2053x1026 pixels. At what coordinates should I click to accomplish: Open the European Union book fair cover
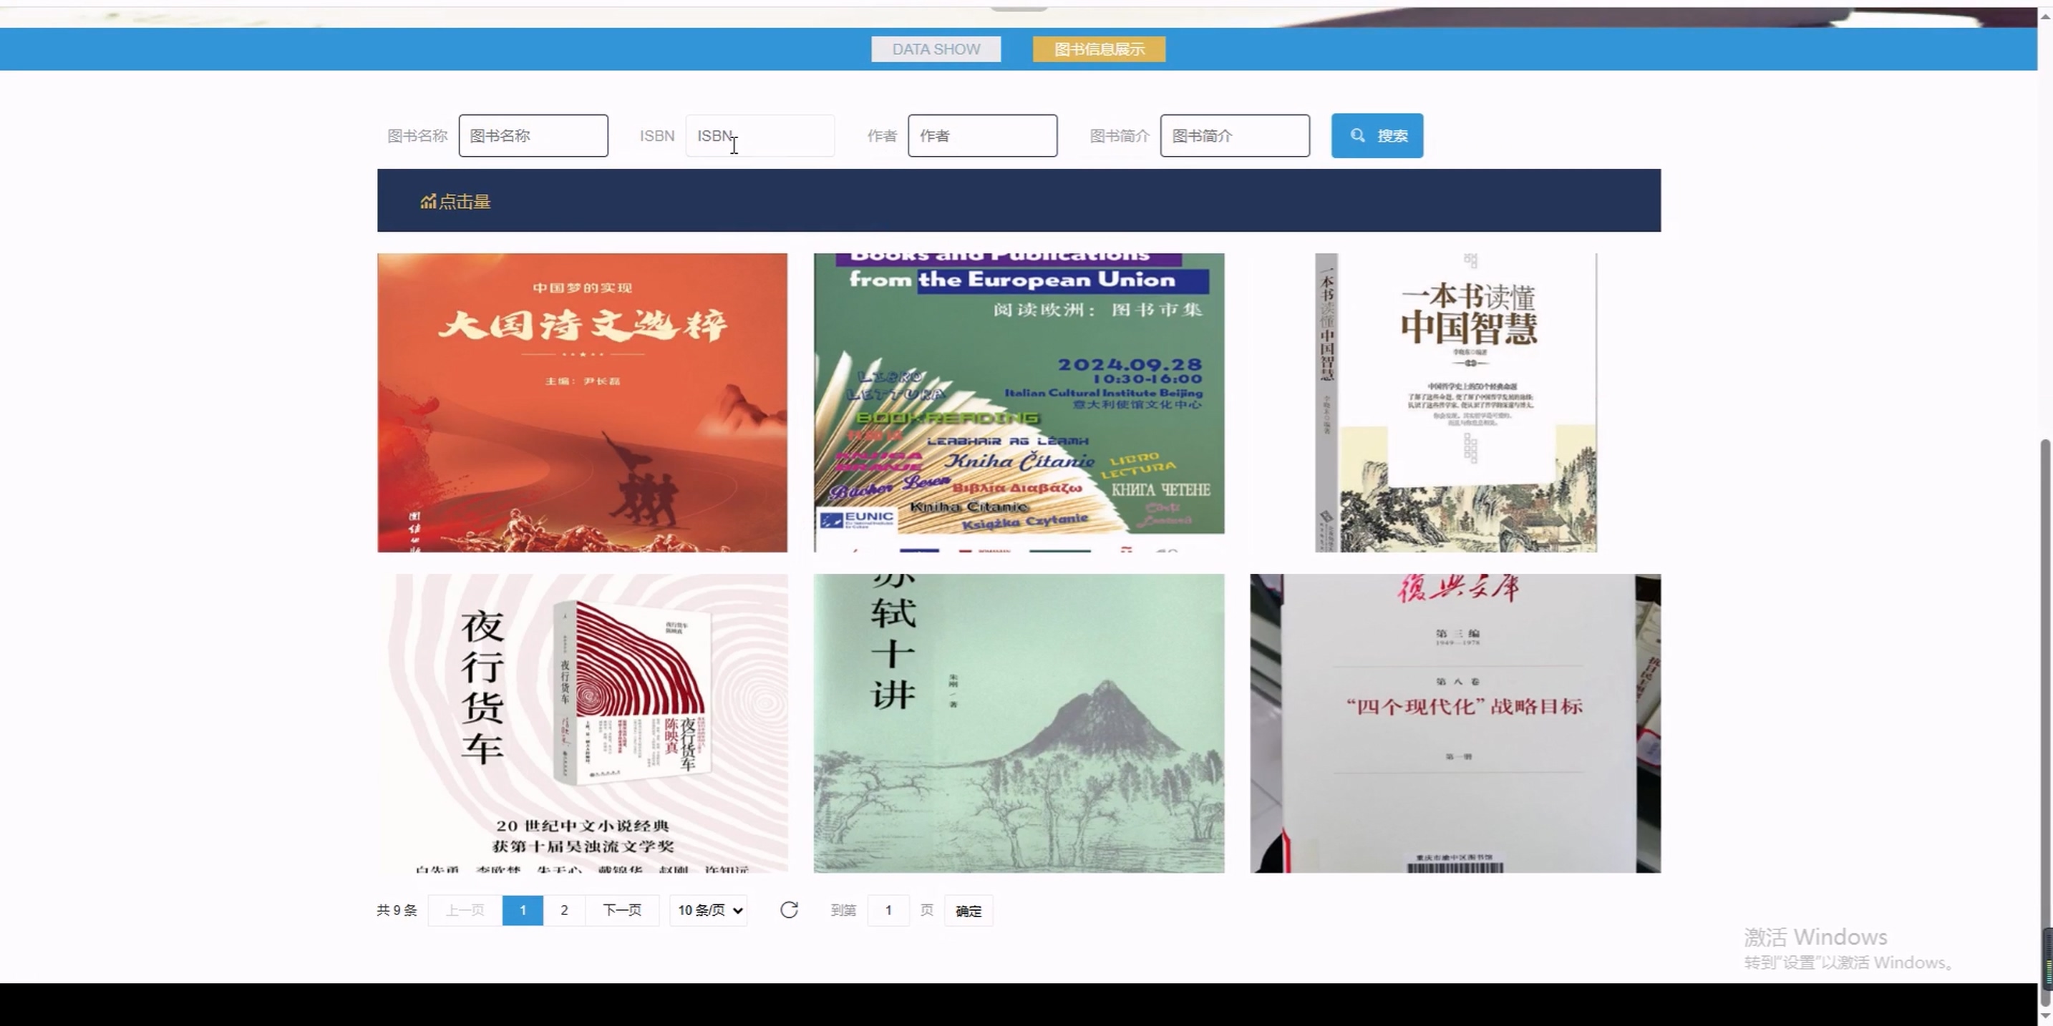tap(1019, 402)
